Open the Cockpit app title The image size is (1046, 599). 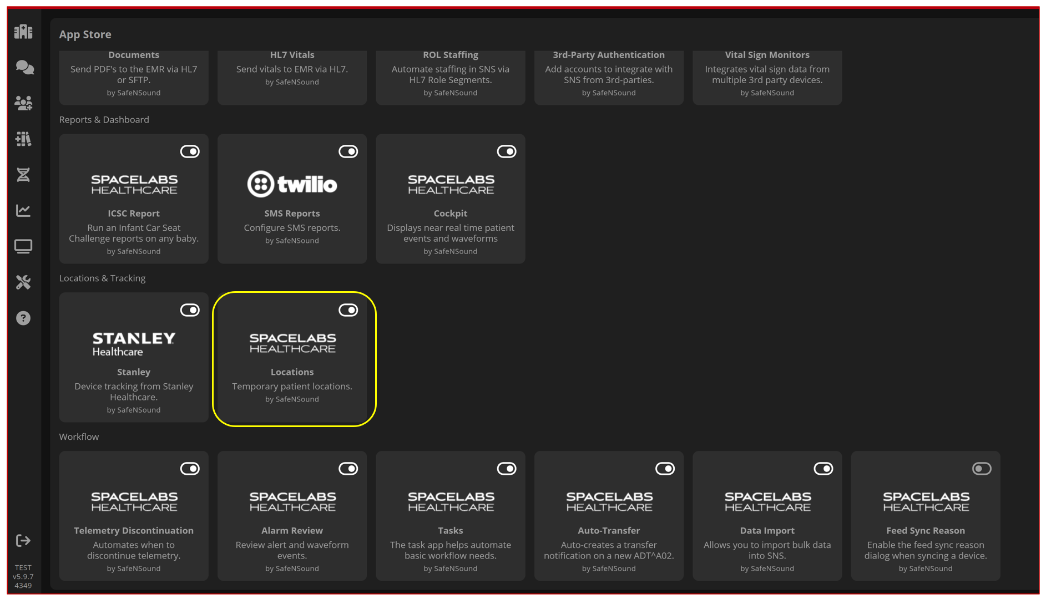coord(451,214)
